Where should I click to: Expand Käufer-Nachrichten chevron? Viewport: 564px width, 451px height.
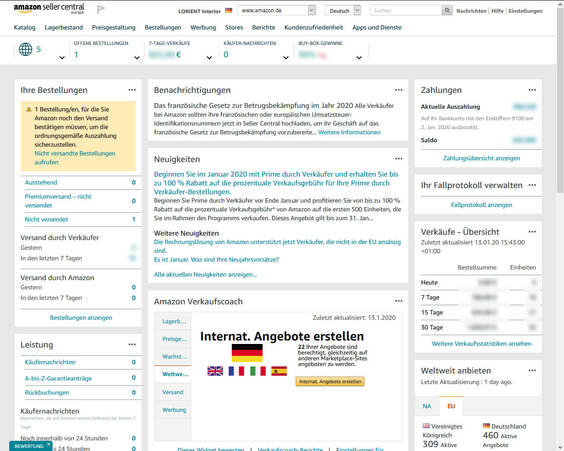click(286, 58)
